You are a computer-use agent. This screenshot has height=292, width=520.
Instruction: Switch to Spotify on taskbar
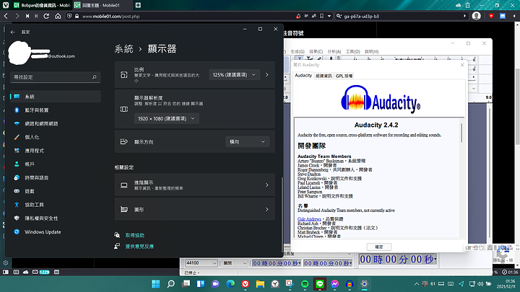pyautogui.click(x=305, y=284)
